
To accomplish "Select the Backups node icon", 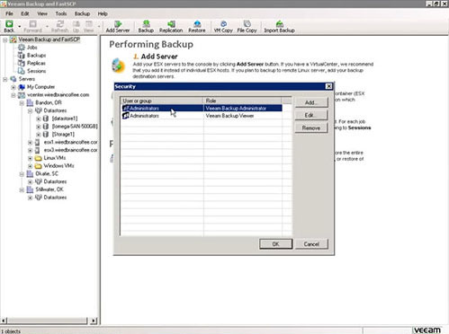I will (22, 56).
